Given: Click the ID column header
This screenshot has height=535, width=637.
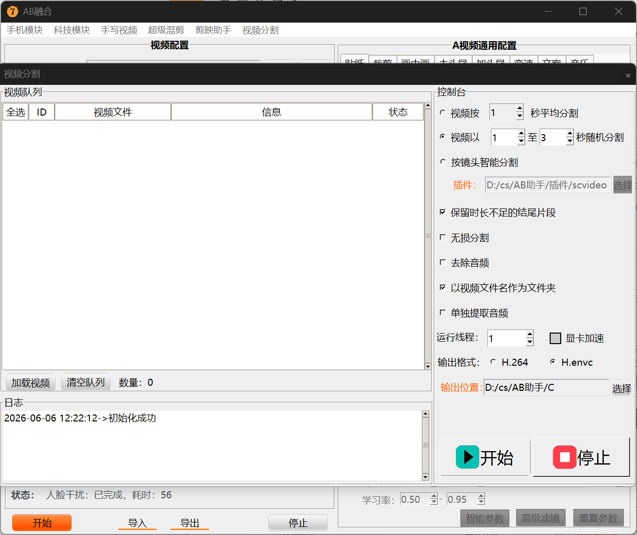Looking at the screenshot, I should (x=42, y=112).
